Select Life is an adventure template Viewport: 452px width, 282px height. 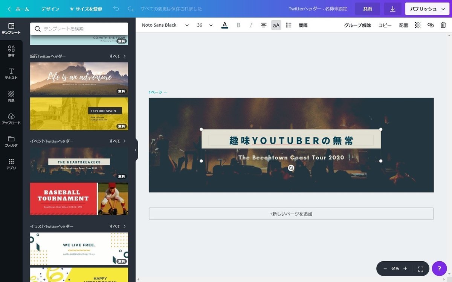pos(79,79)
